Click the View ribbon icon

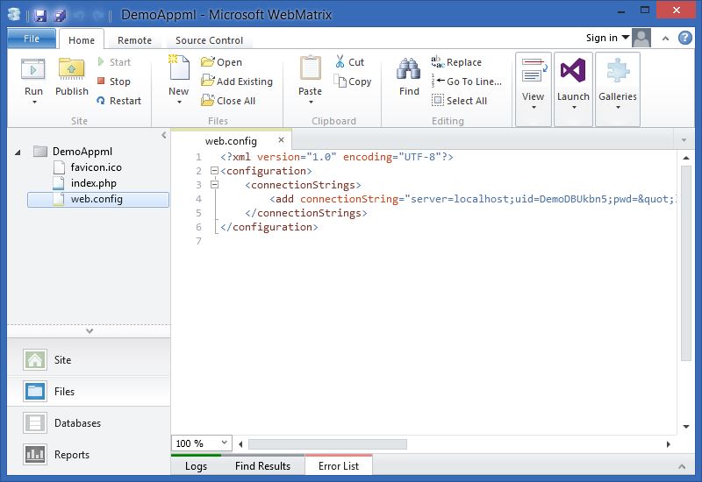click(534, 70)
